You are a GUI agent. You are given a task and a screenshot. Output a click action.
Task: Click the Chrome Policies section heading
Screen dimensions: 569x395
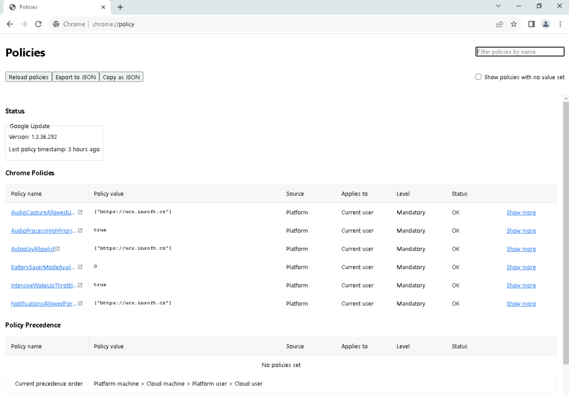click(30, 173)
